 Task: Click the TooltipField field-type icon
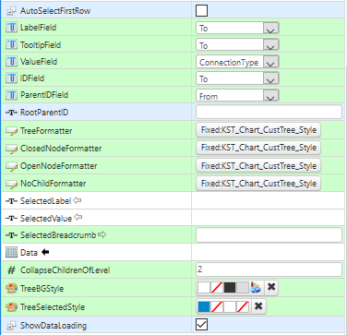pos(11,45)
